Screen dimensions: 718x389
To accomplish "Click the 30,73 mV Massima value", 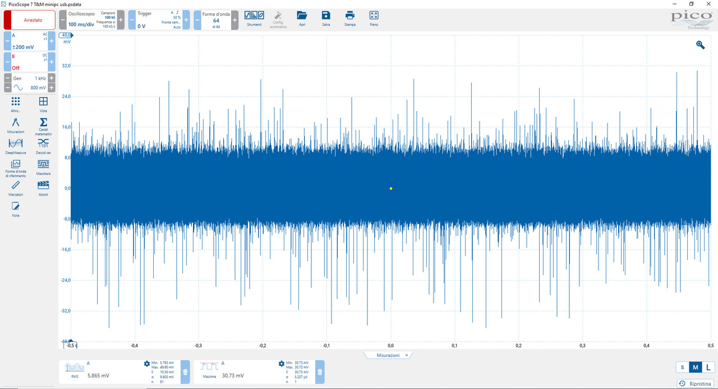I will point(233,376).
